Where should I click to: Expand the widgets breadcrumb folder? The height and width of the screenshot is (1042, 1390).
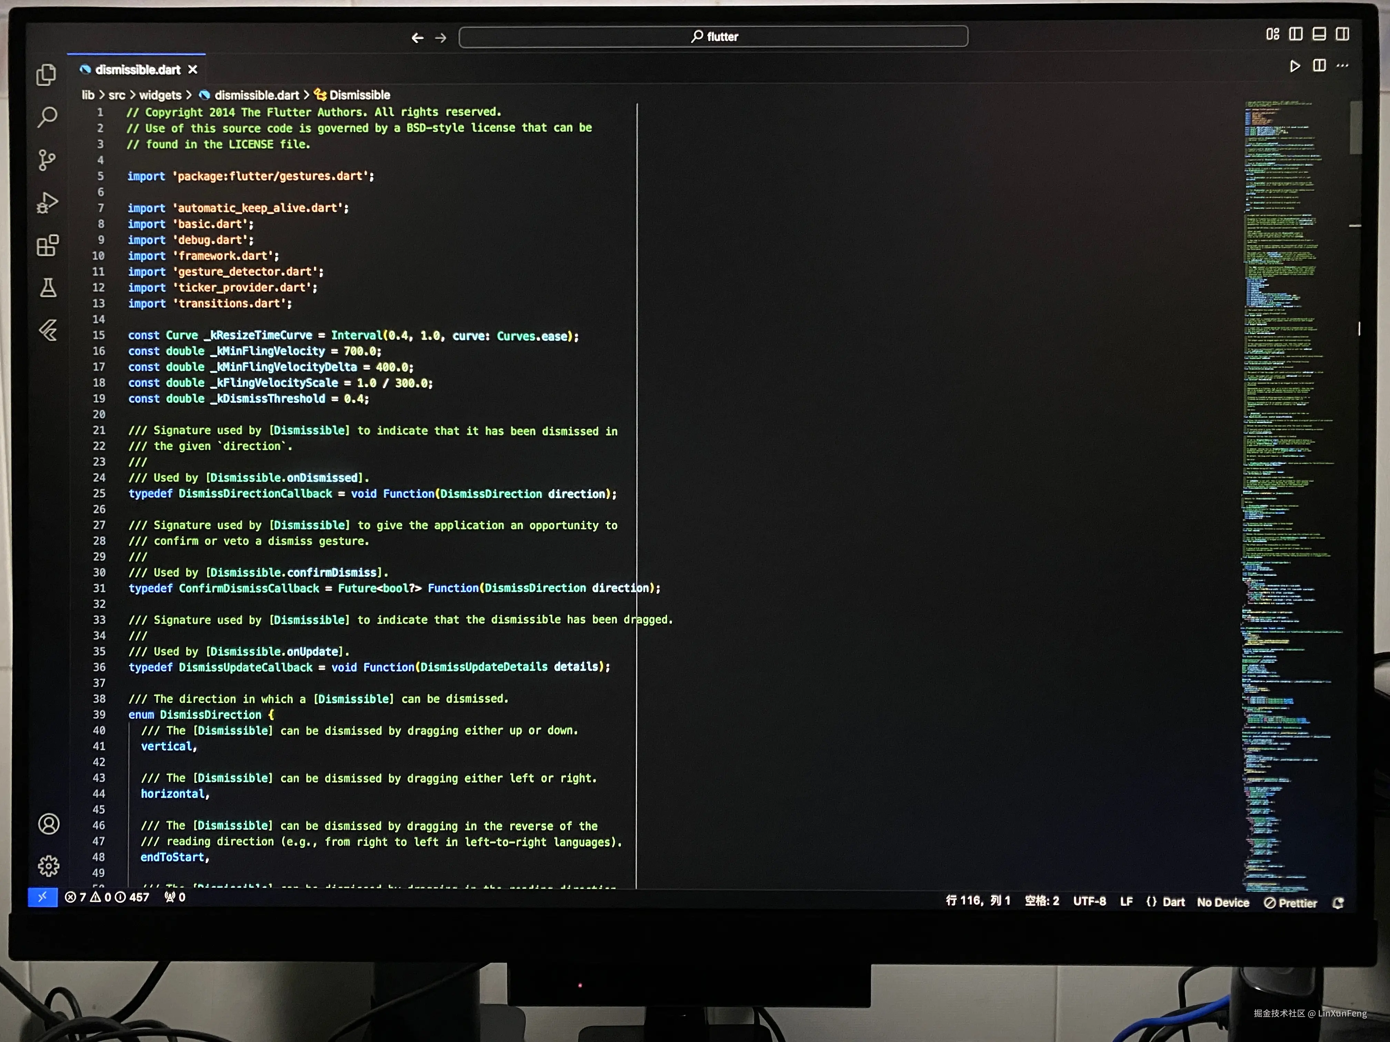pyautogui.click(x=160, y=95)
